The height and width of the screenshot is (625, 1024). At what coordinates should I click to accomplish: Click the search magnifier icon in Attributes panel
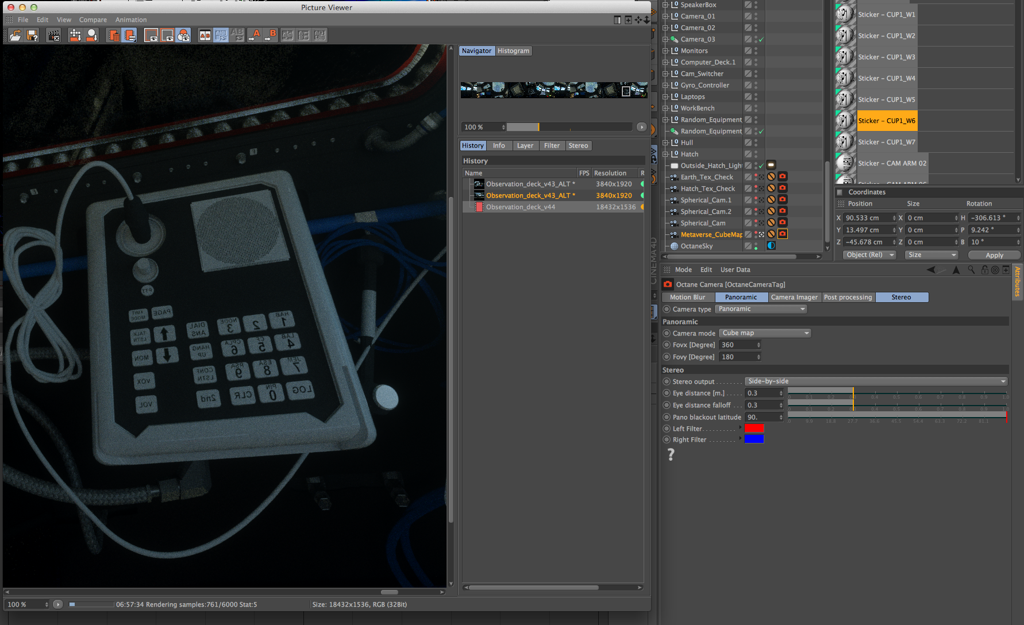(971, 269)
